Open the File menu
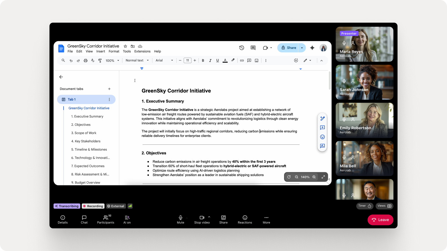Screen dimensions: 447x251 (x=70, y=51)
